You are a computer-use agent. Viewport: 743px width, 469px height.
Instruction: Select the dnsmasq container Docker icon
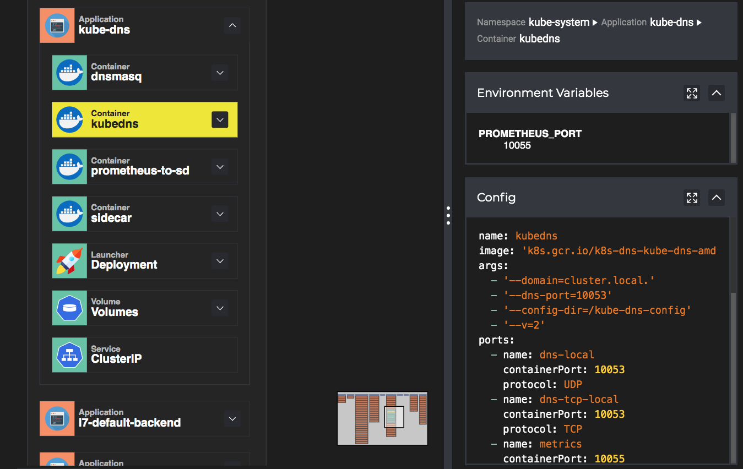69,73
